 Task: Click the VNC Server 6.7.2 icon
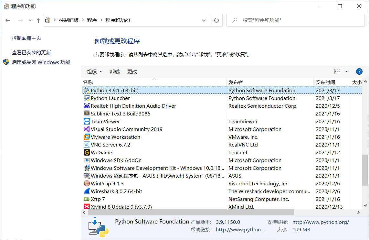tap(87, 145)
